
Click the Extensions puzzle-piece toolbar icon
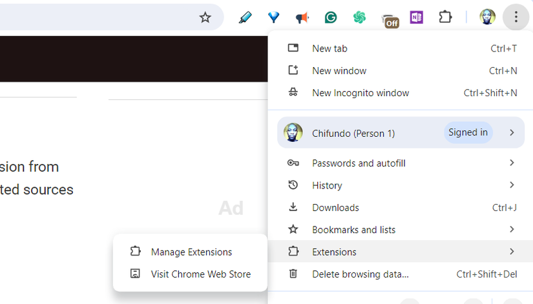[445, 17]
